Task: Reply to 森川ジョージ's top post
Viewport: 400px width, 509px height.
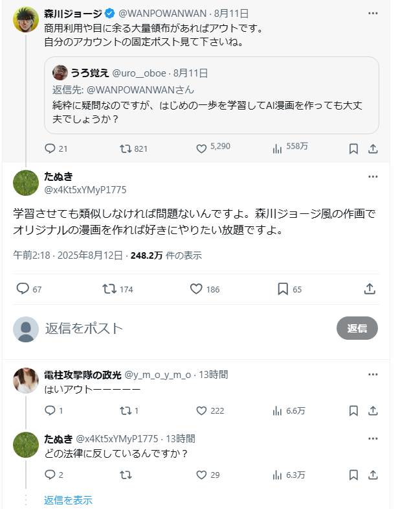Action: [50, 148]
